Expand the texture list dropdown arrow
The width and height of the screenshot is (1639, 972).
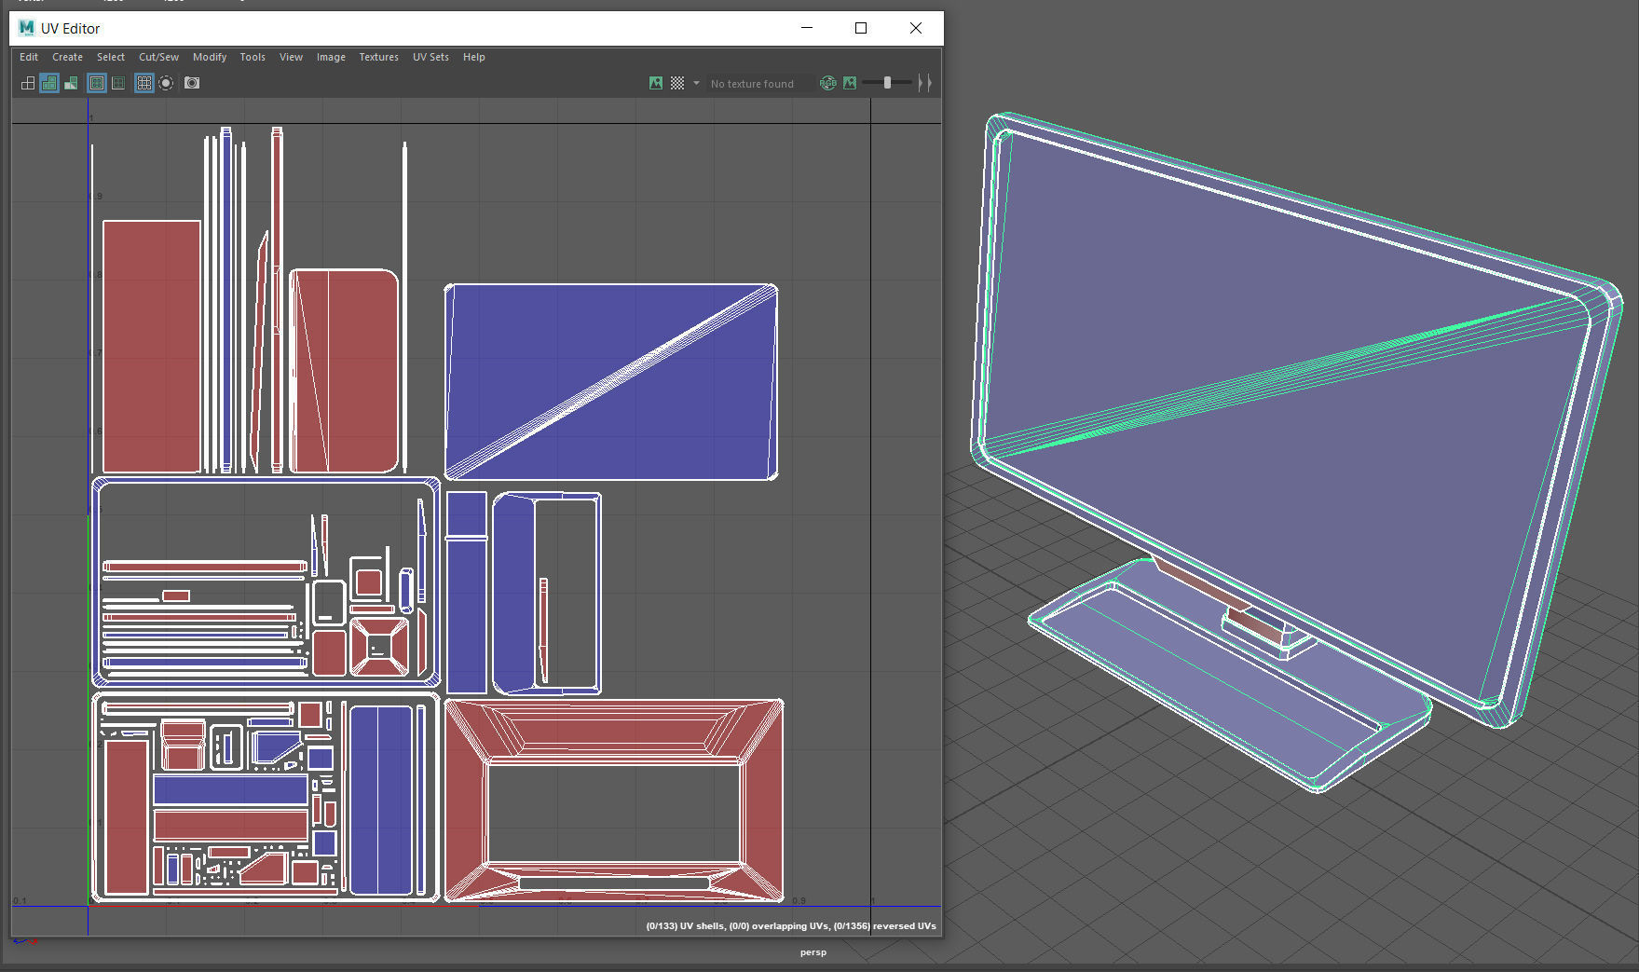tap(696, 83)
